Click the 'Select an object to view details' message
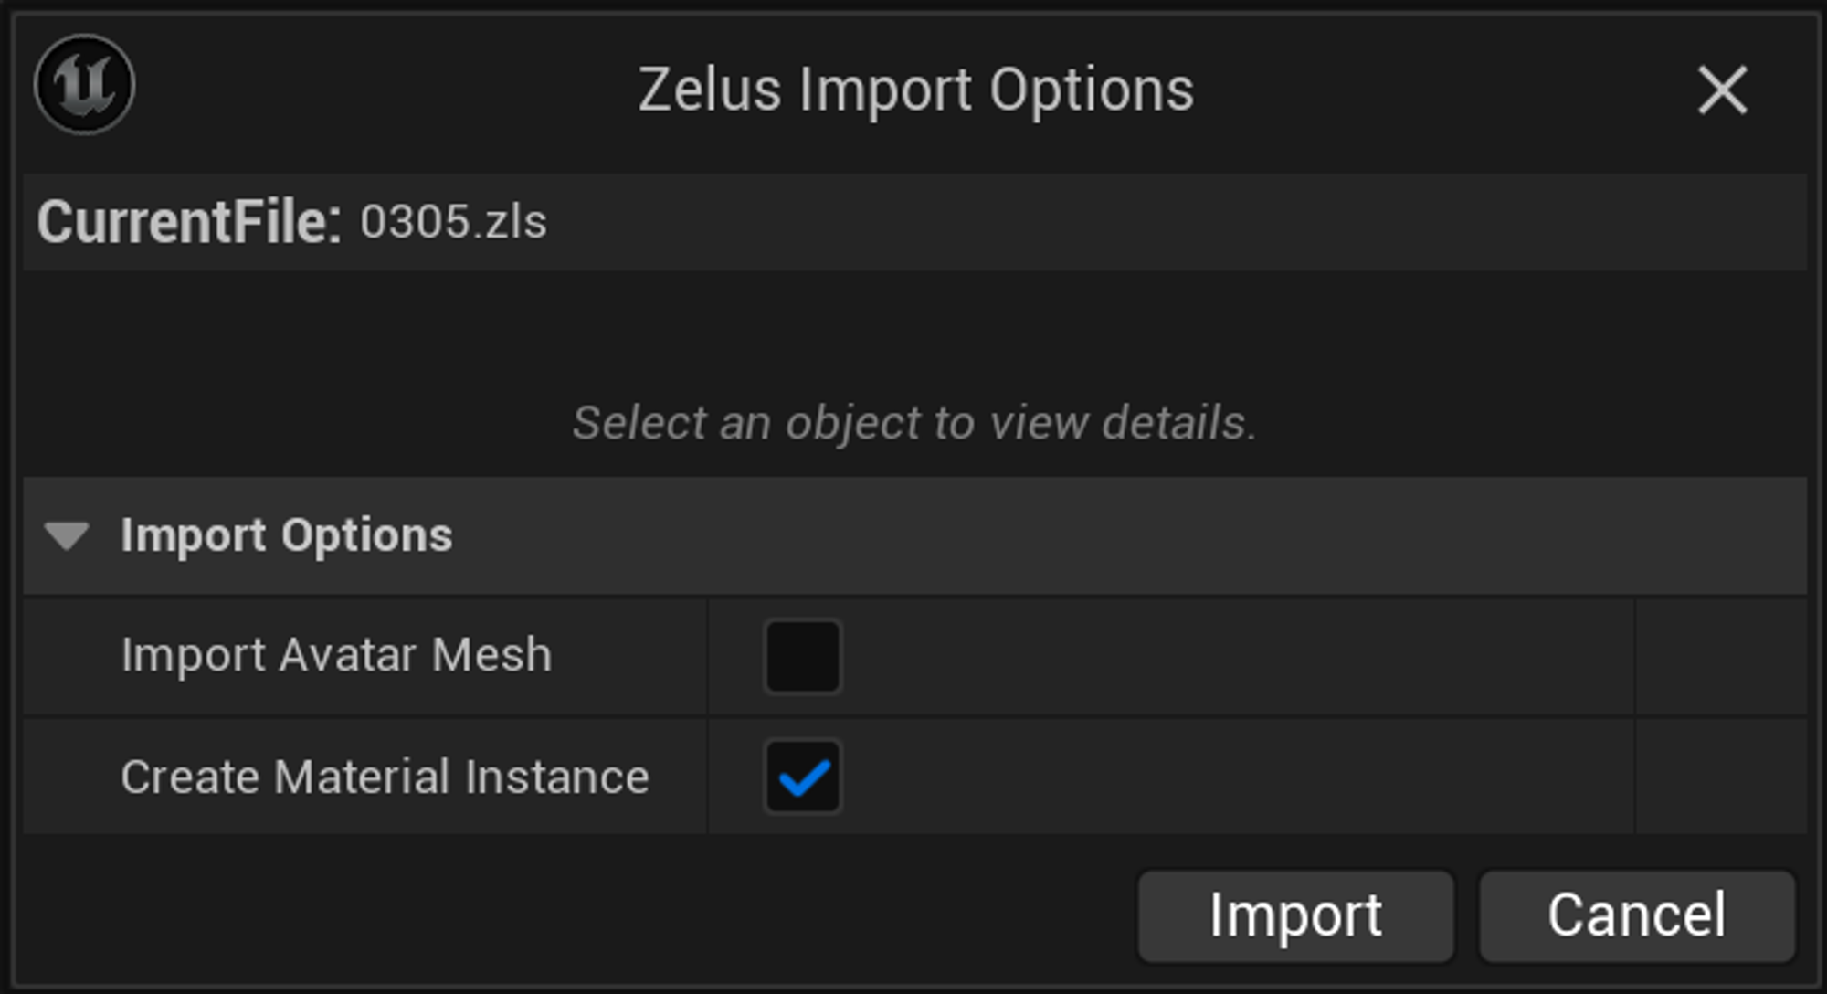This screenshot has width=1827, height=994. [914, 423]
